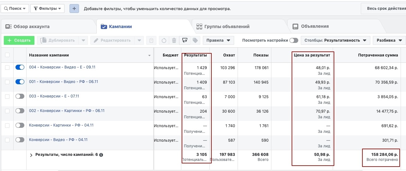Click the circular undo/refresh icon

pos(164,40)
